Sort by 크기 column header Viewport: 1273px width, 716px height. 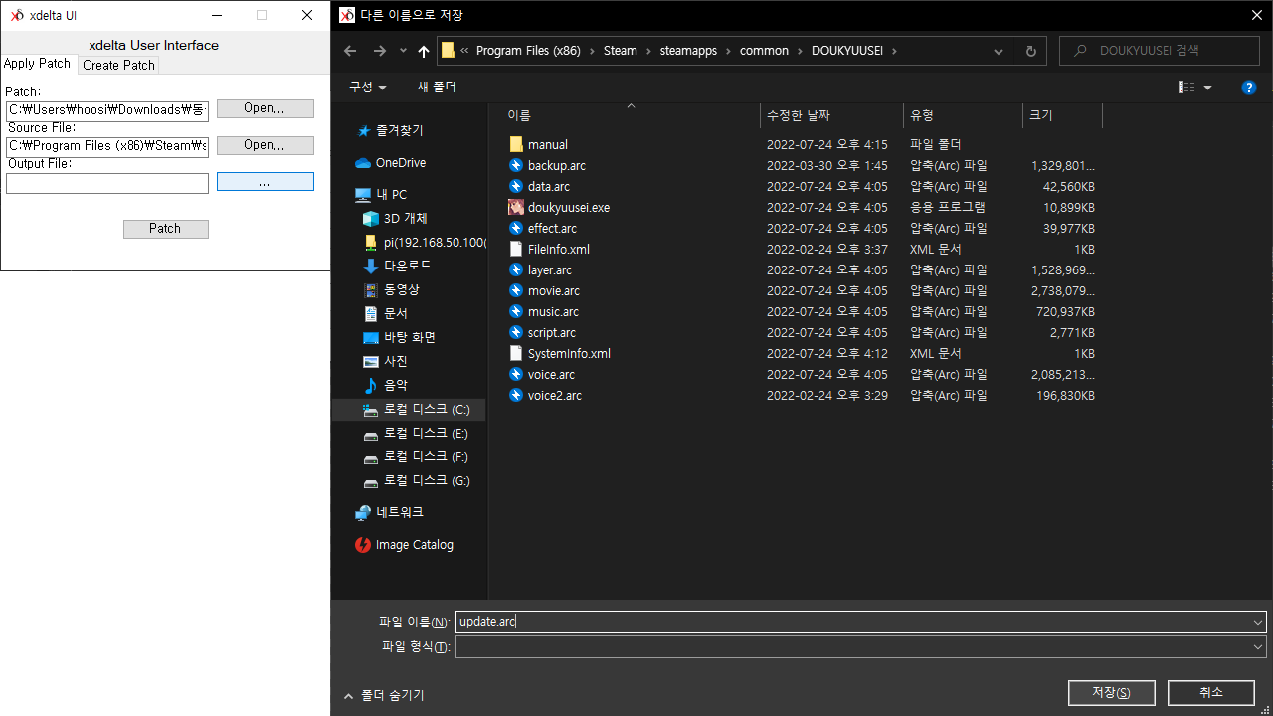pos(1062,116)
